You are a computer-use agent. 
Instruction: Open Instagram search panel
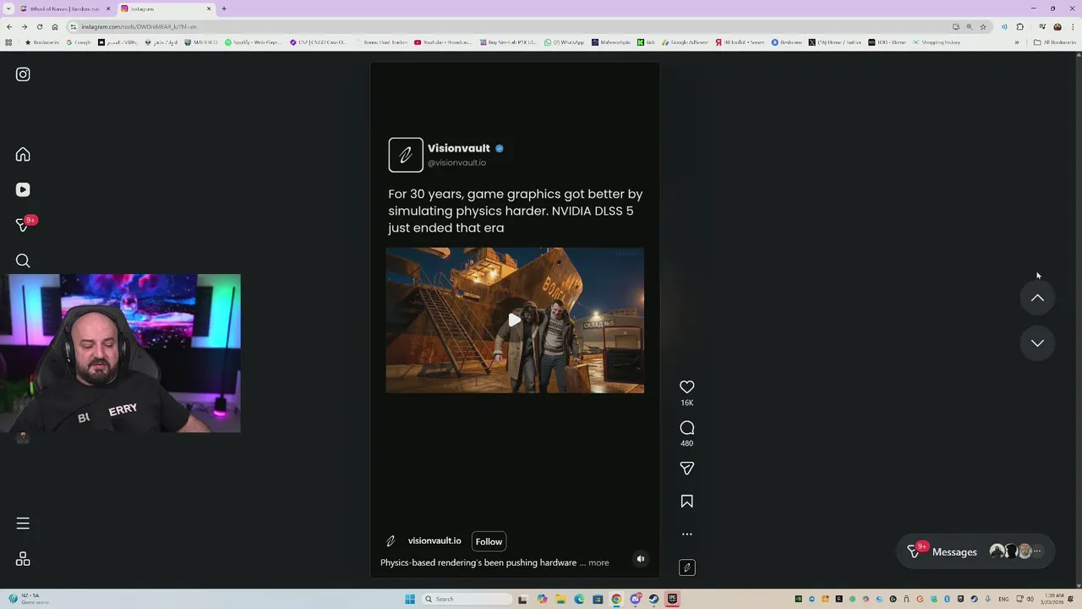click(23, 261)
